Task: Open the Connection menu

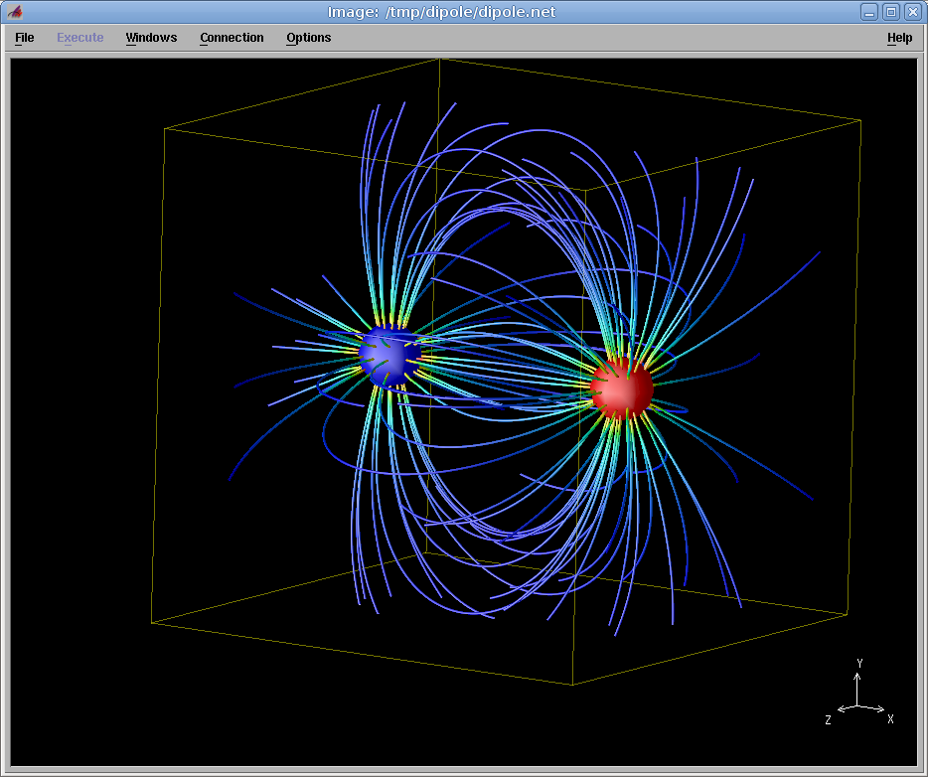Action: pos(232,38)
